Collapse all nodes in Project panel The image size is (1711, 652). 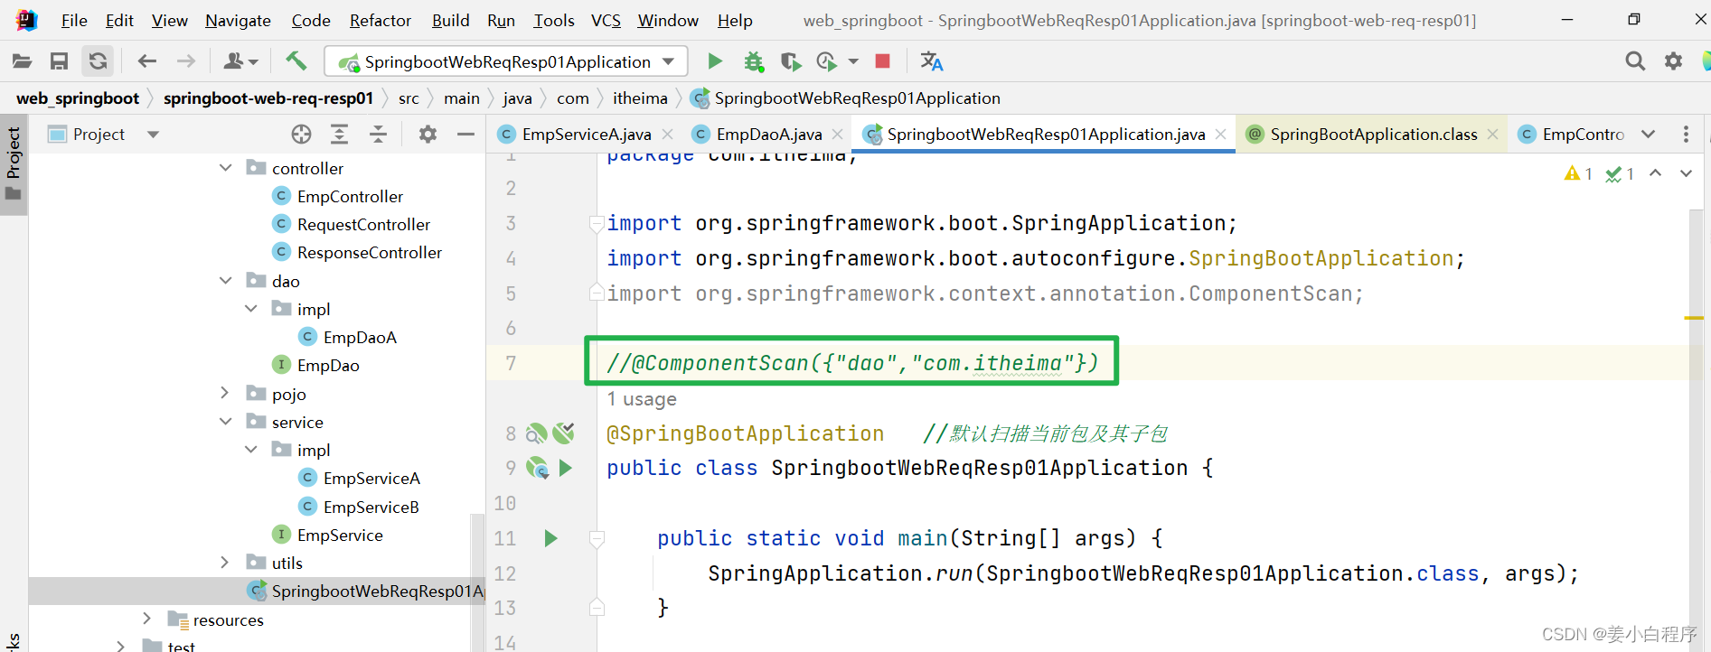[x=379, y=135]
